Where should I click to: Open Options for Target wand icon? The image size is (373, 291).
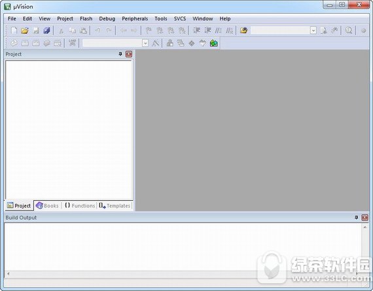click(x=155, y=43)
